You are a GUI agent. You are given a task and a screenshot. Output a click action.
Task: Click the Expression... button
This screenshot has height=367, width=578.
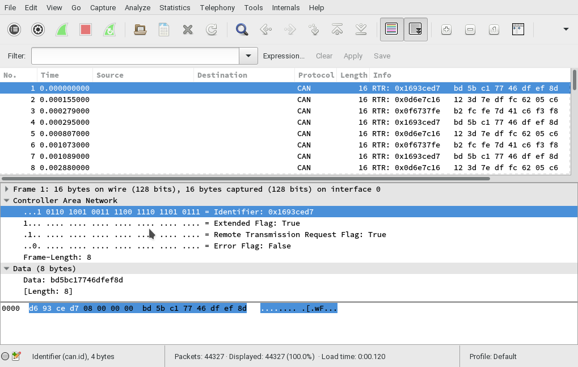pyautogui.click(x=284, y=56)
